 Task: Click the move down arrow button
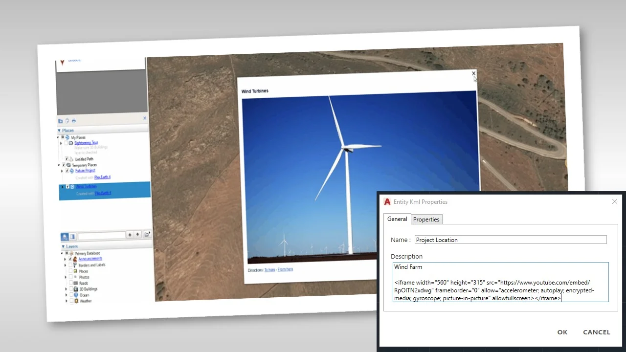[138, 235]
